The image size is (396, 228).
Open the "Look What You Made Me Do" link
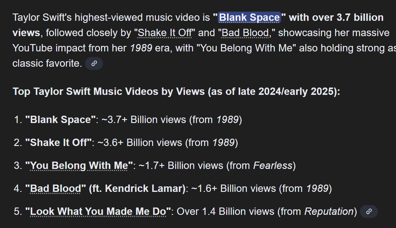[x=98, y=211]
